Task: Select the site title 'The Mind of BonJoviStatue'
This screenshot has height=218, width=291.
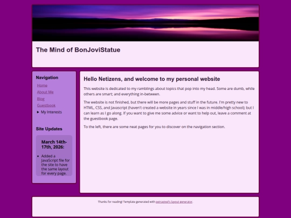Action: (78, 50)
